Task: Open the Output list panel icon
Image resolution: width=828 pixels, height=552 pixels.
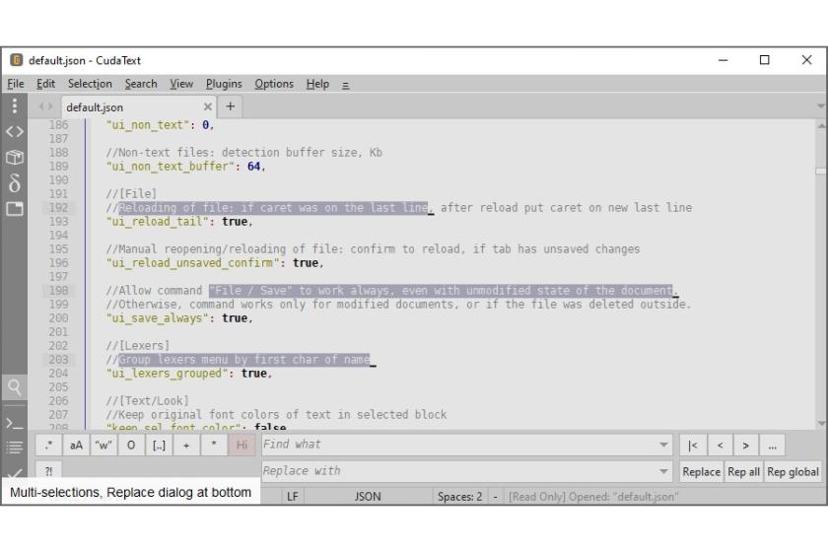Action: (14, 448)
